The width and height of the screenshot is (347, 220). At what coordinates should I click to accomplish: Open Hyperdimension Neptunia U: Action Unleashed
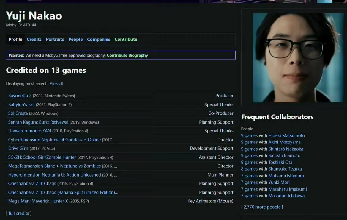click(54, 175)
